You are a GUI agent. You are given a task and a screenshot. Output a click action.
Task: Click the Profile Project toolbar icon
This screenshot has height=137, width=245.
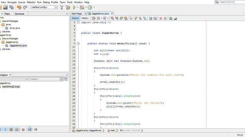[90, 7]
